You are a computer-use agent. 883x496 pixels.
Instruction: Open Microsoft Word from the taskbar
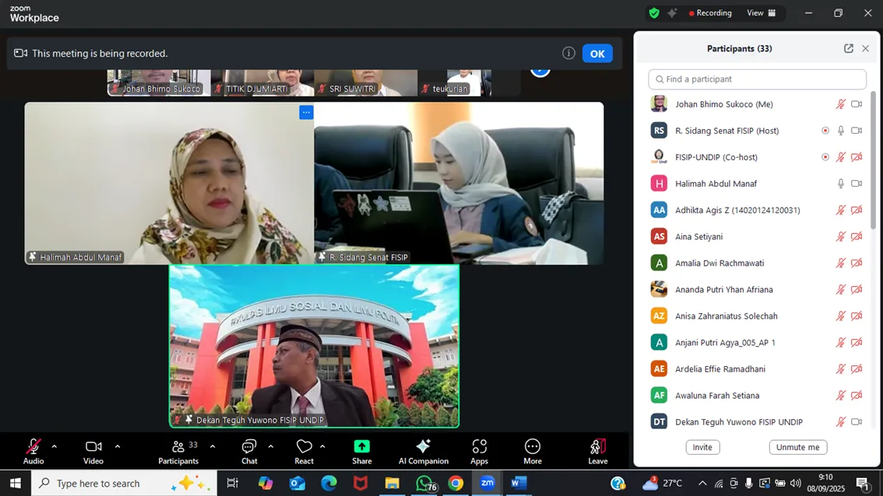coord(519,483)
